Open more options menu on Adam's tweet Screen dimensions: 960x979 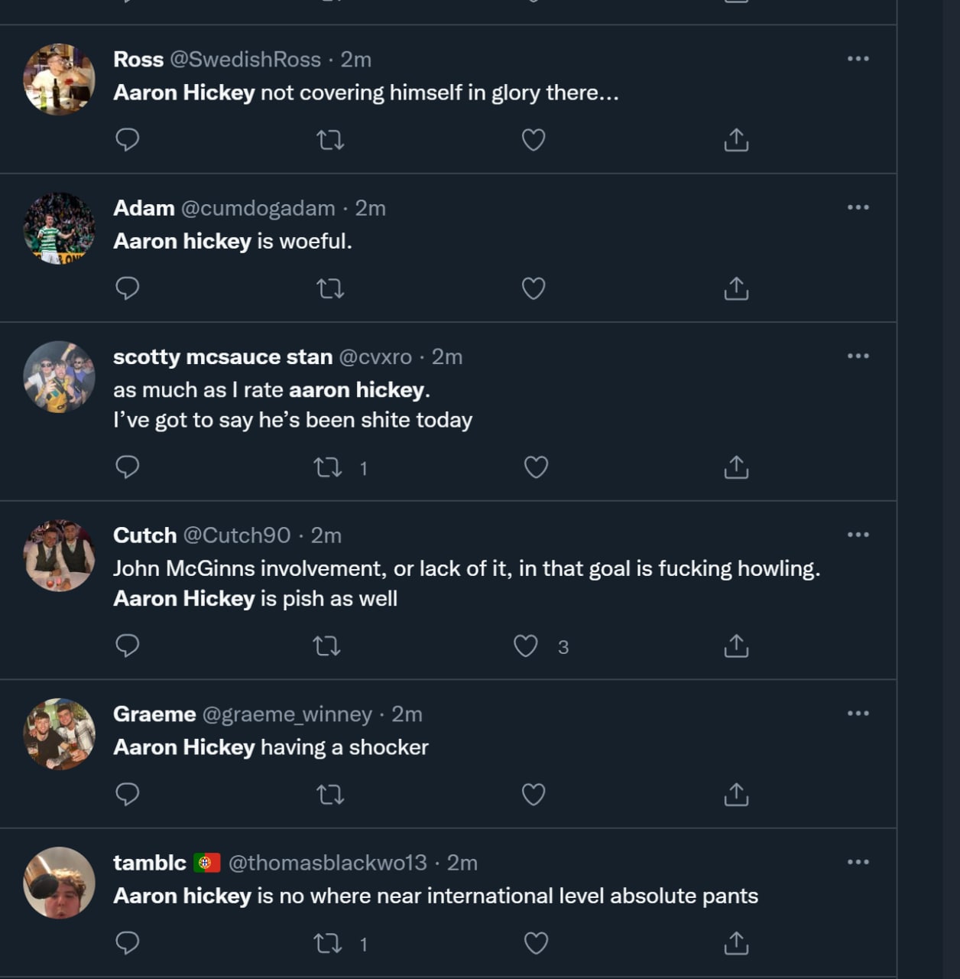click(x=858, y=207)
